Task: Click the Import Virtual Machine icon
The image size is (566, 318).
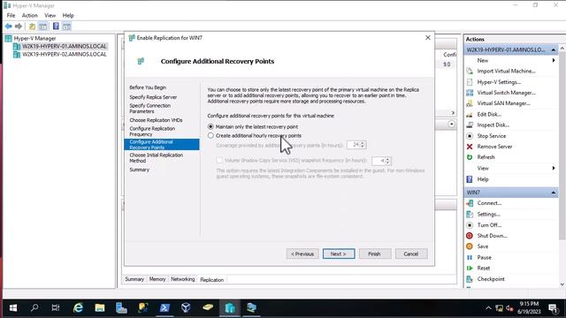Action: pyautogui.click(x=470, y=71)
